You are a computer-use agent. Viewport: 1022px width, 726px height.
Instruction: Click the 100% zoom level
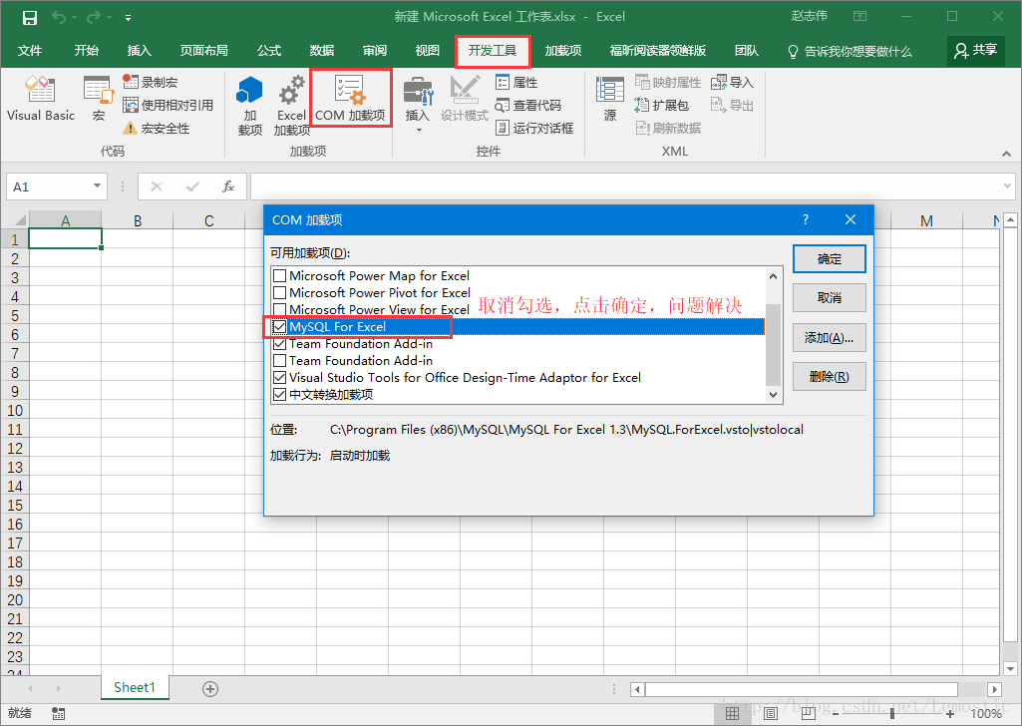click(985, 714)
